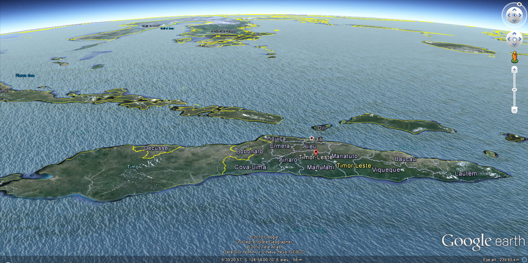Rotate view right using the eye control arrow
Screen dimensions: 528x263
[520, 15]
